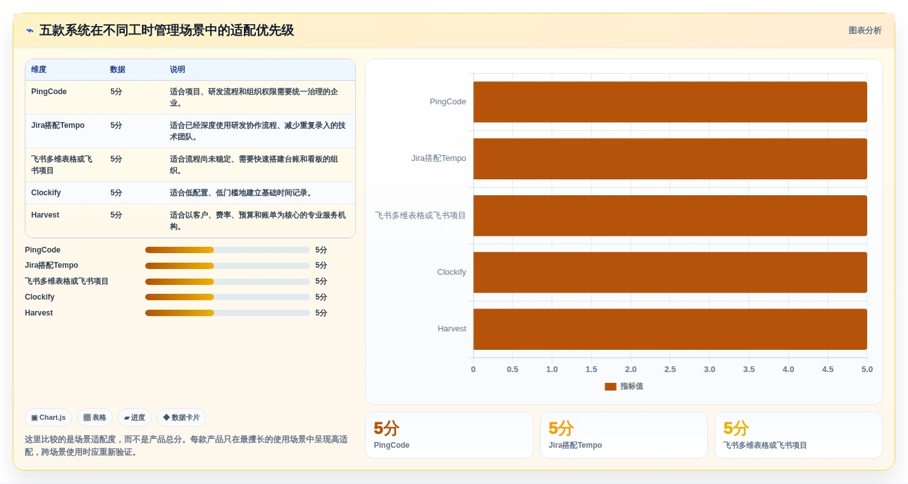The height and width of the screenshot is (484, 908).
Task: Select the 表格 tag chip
Action: point(95,418)
